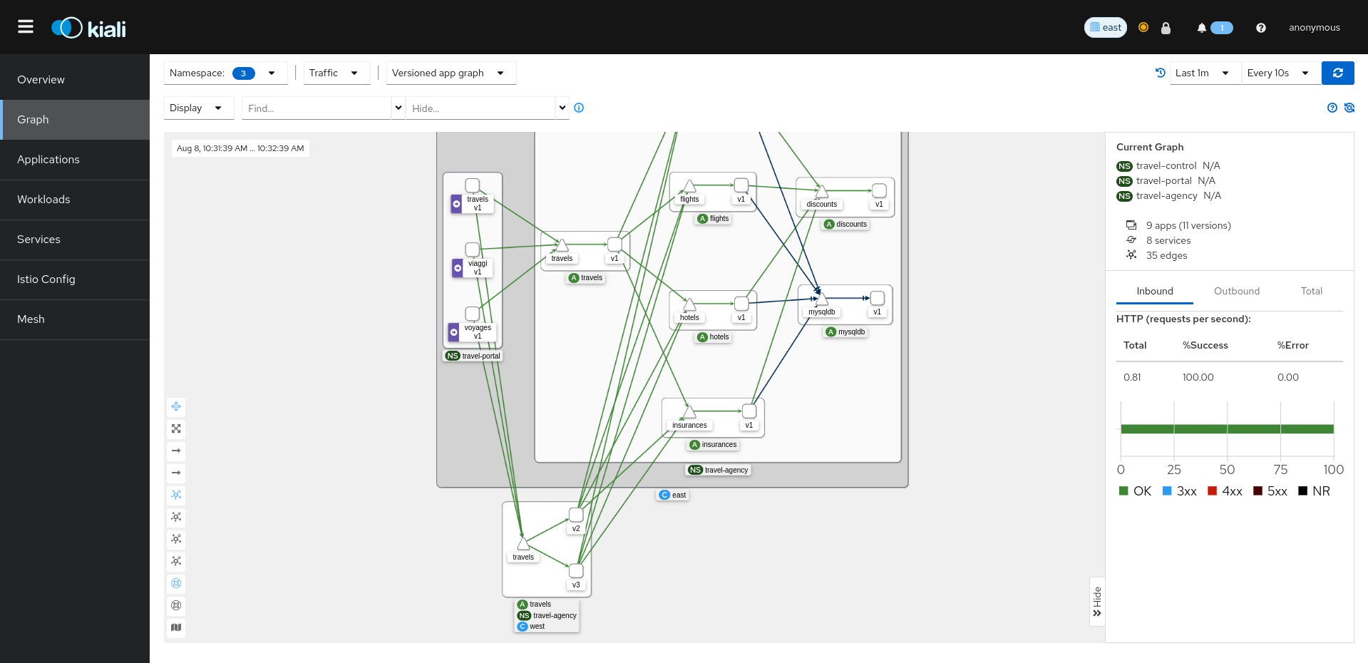The image size is (1368, 663).
Task: Hide the side summary panel
Action: click(x=1097, y=602)
